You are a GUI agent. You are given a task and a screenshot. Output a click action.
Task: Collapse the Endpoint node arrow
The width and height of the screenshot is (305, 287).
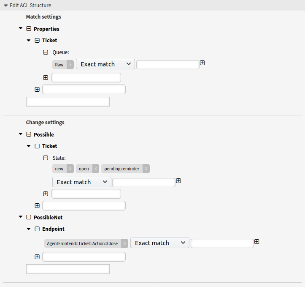(29, 229)
